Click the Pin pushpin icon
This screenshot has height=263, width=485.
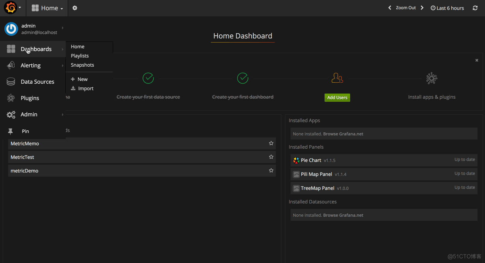click(x=10, y=131)
